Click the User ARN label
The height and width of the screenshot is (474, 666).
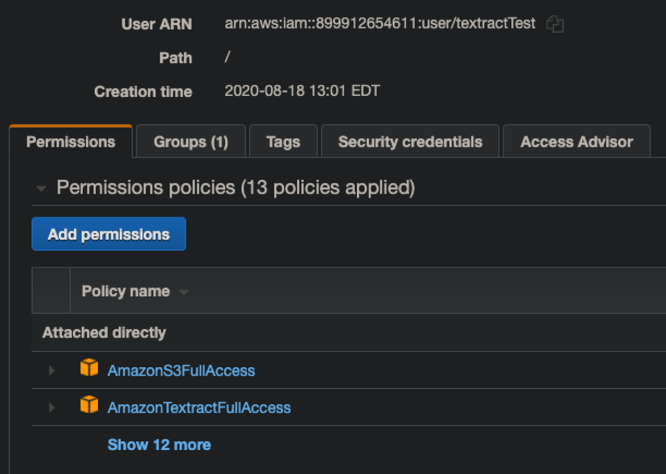[157, 24]
